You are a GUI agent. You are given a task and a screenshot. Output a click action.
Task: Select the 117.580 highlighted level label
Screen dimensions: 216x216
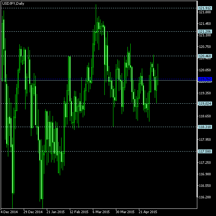click(205, 152)
